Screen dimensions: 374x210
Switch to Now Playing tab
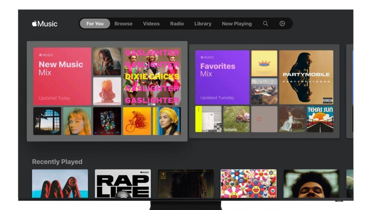click(237, 24)
